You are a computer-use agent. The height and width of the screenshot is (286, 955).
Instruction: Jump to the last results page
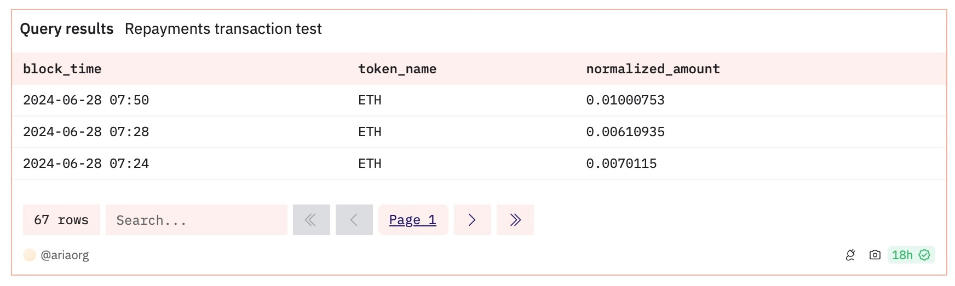pyautogui.click(x=515, y=220)
